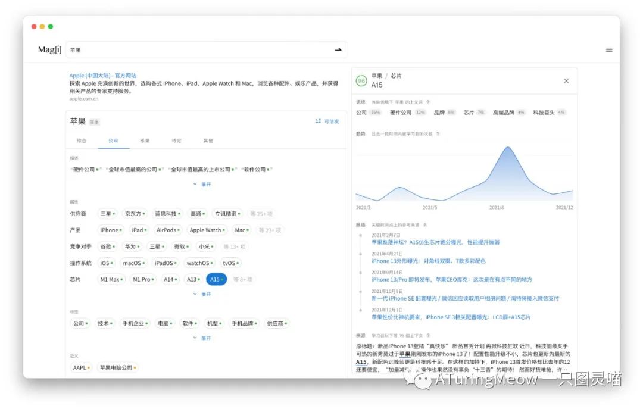Show more suppliers via 等 25+ 项
This screenshot has height=409, width=643.
(x=261, y=214)
